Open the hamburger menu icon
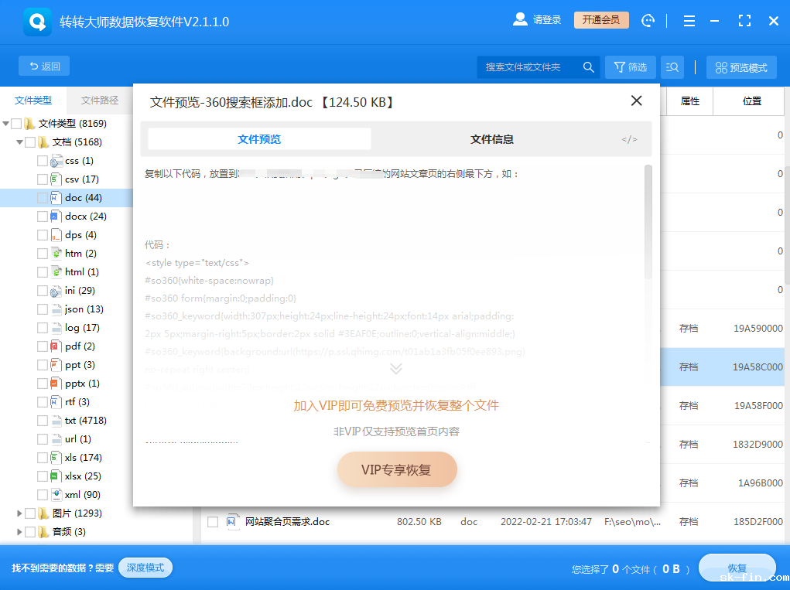The width and height of the screenshot is (790, 590). [689, 21]
